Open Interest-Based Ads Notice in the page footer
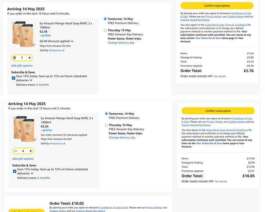265x212 pixels. point(91,211)
